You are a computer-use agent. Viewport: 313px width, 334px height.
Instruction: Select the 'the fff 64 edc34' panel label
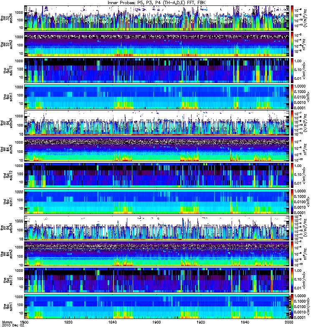tap(7, 228)
